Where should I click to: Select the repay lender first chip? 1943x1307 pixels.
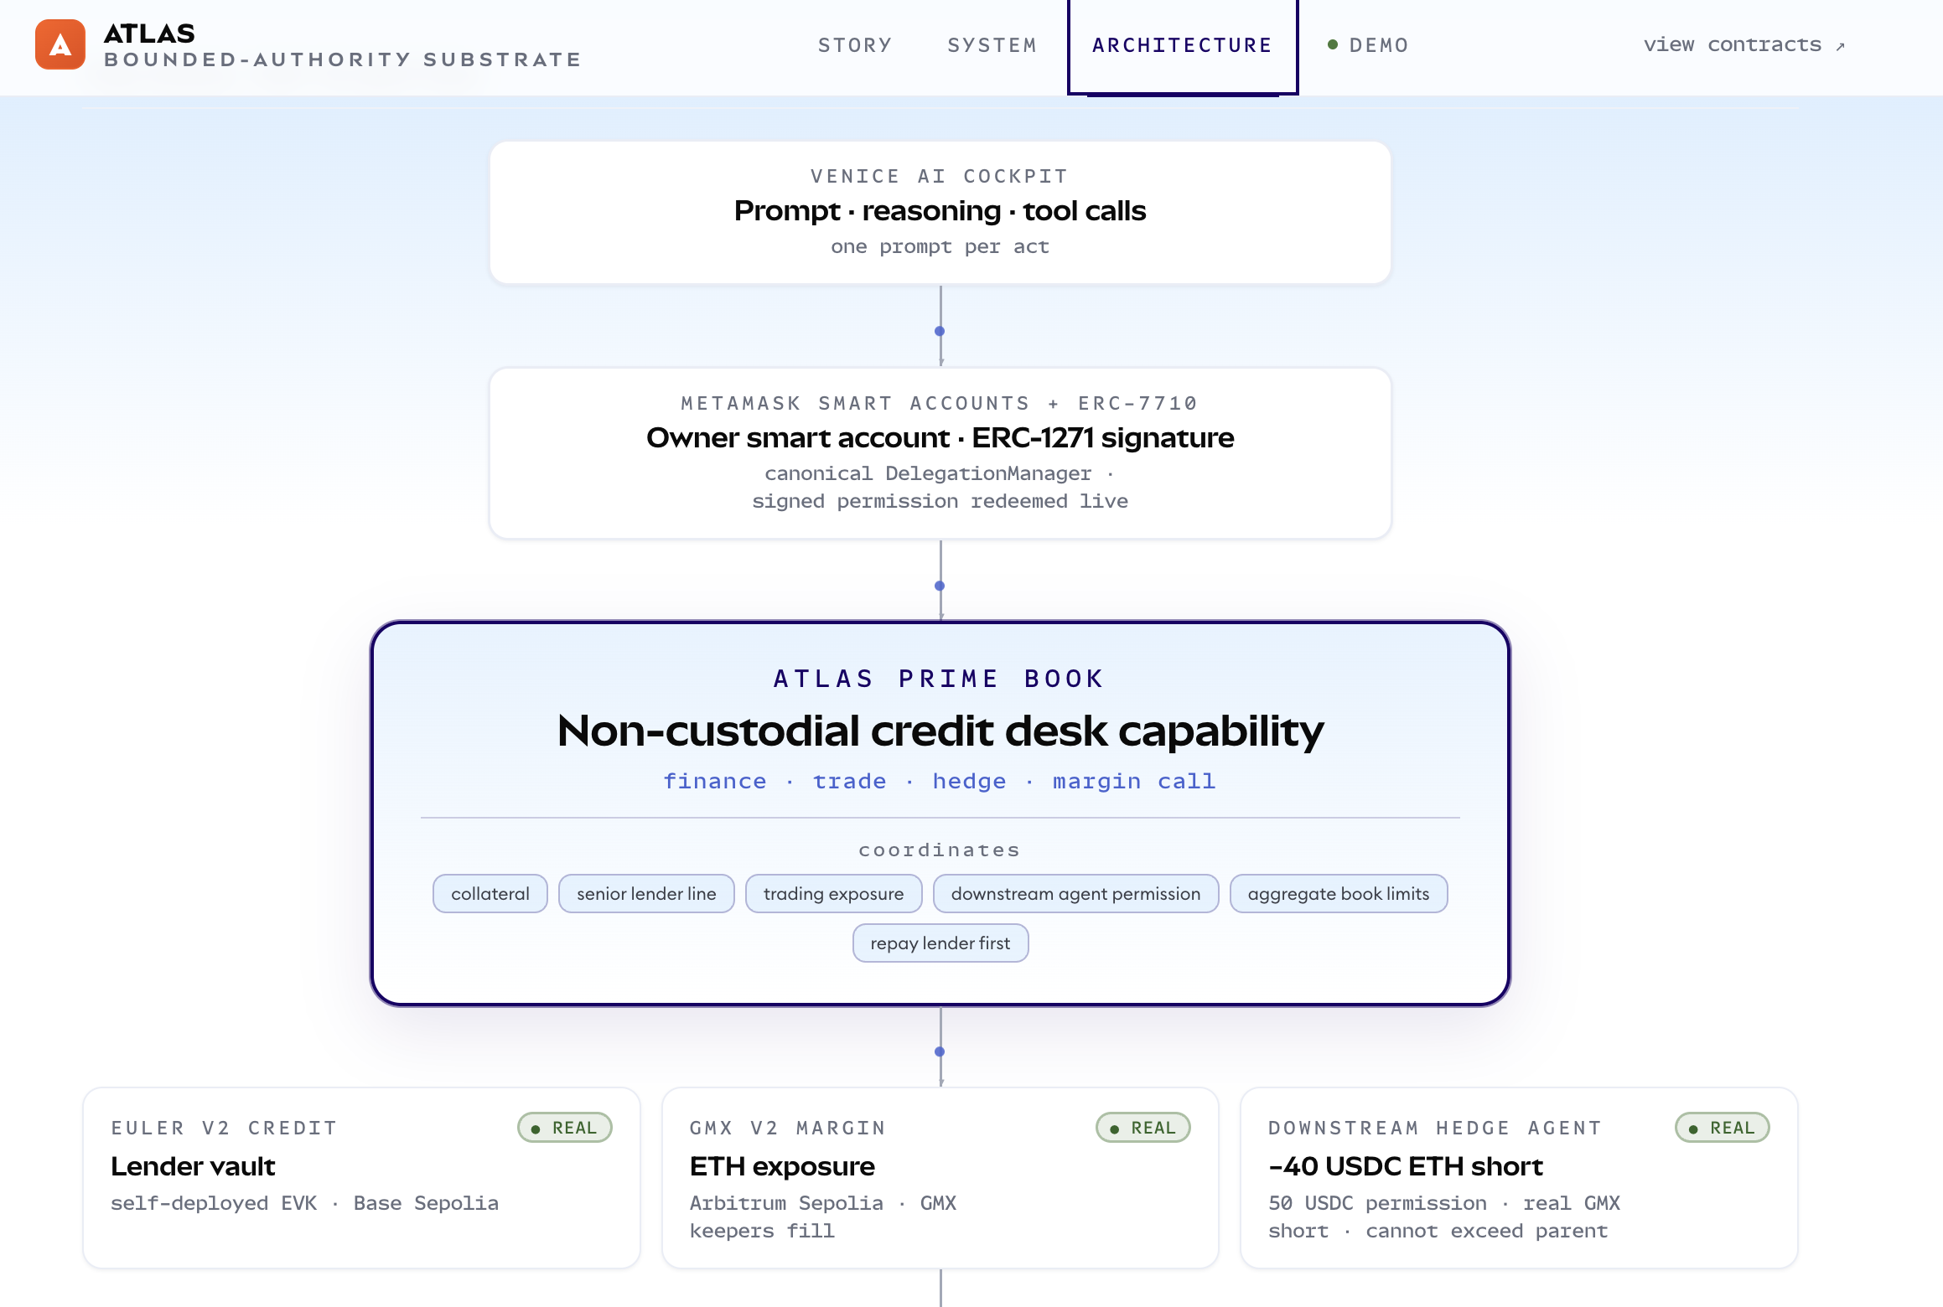coord(940,943)
